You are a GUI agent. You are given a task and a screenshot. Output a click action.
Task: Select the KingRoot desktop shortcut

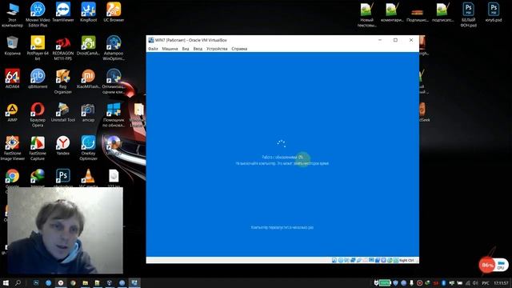click(88, 13)
